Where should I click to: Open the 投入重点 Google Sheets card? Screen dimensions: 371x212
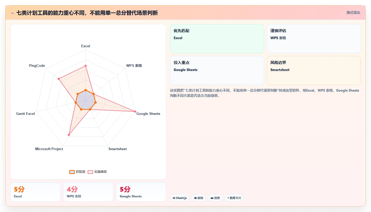click(x=217, y=70)
